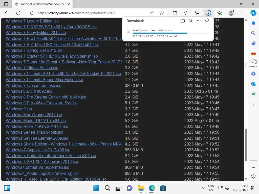This screenshot has width=259, height=194.
Task: Open sidebar Tools briefcase icon
Action: click(x=253, y=54)
